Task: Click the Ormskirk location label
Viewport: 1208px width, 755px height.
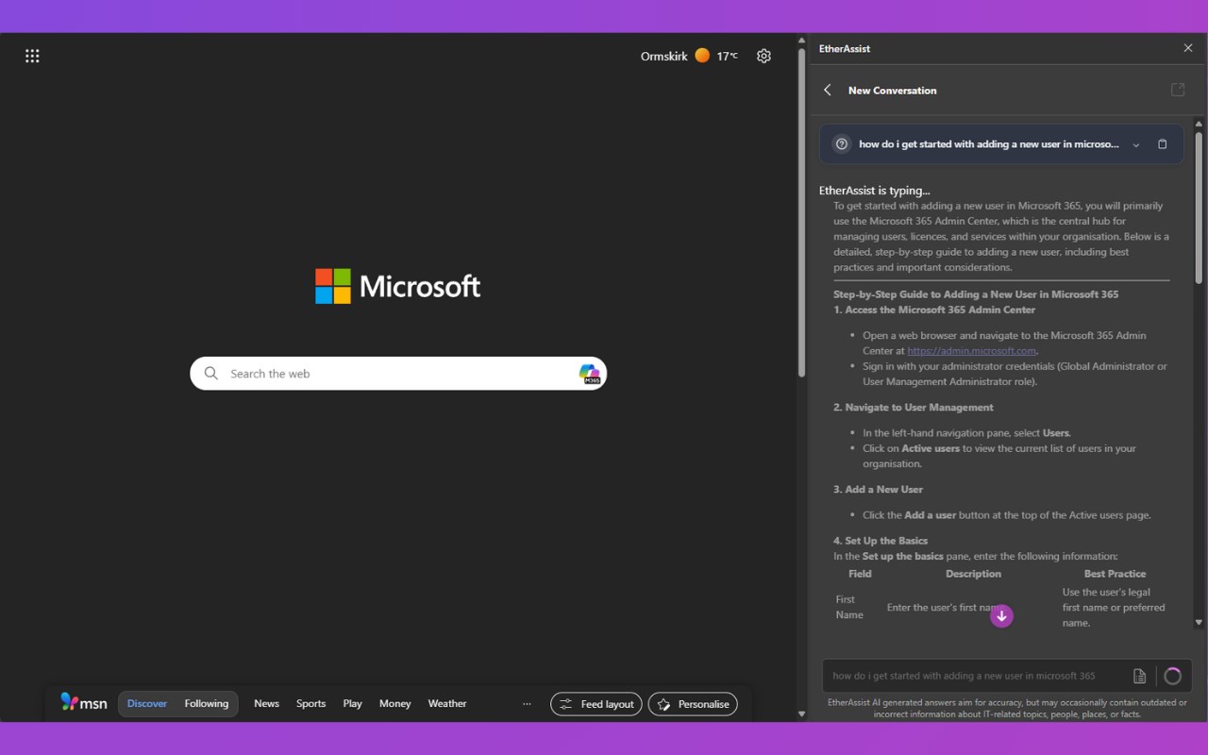Action: point(663,57)
